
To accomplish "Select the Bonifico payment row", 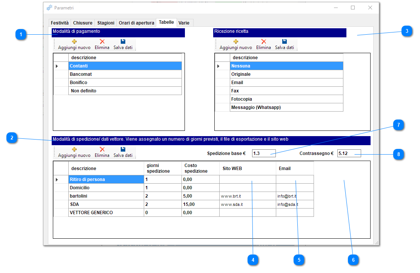I will [x=125, y=83].
